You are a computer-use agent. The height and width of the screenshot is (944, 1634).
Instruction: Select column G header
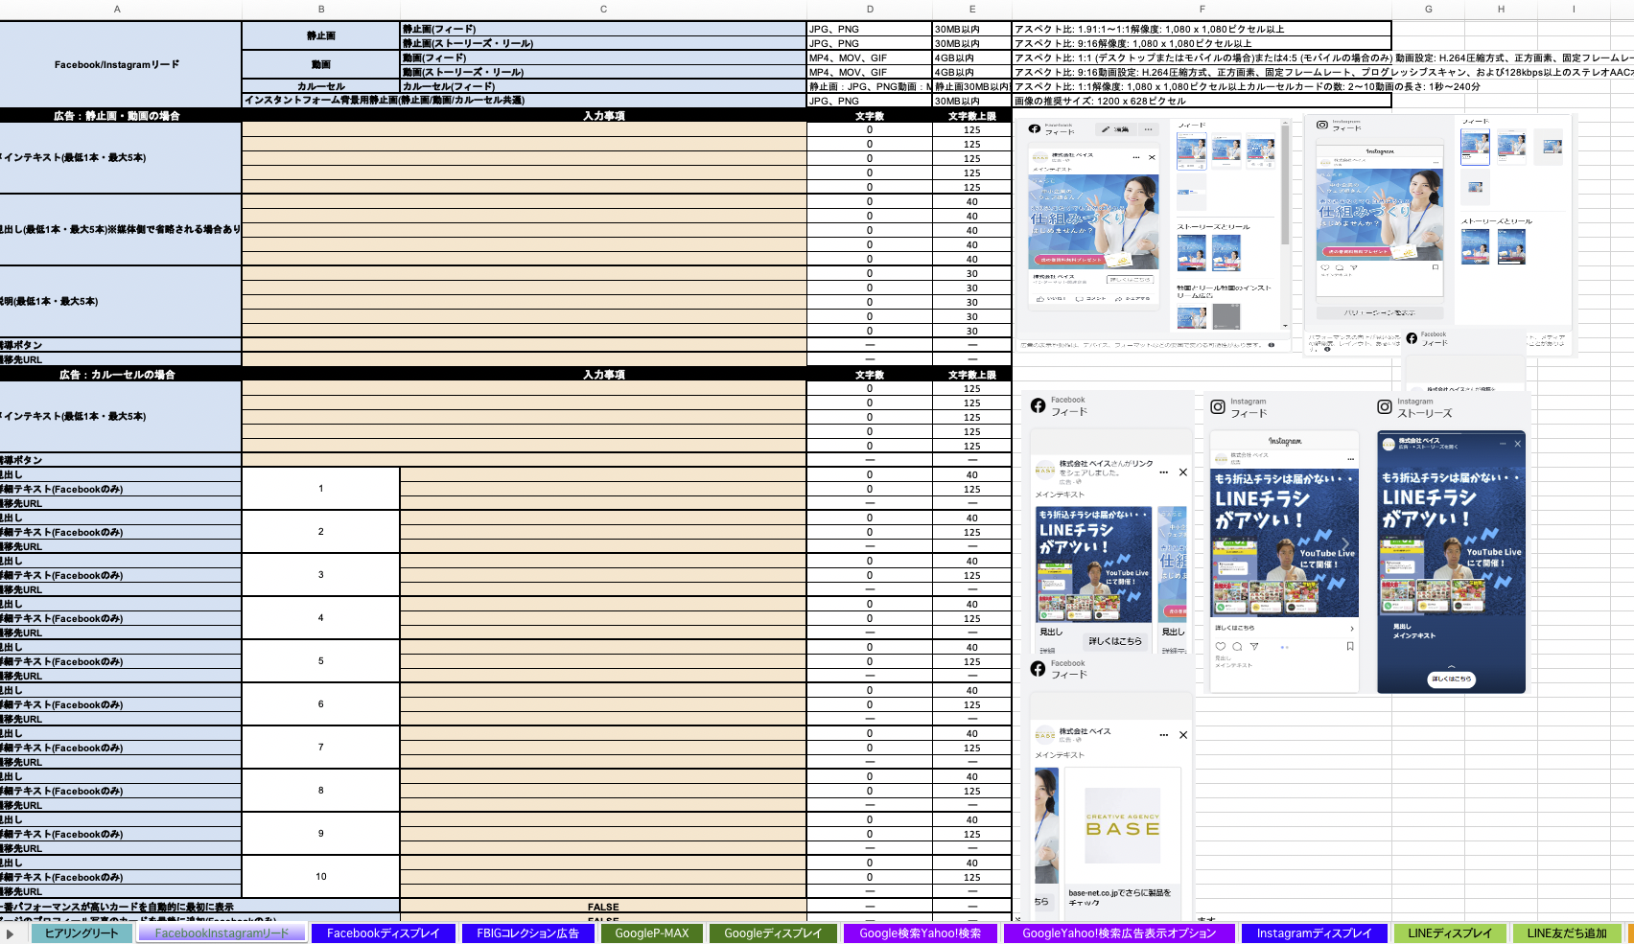point(1428,10)
